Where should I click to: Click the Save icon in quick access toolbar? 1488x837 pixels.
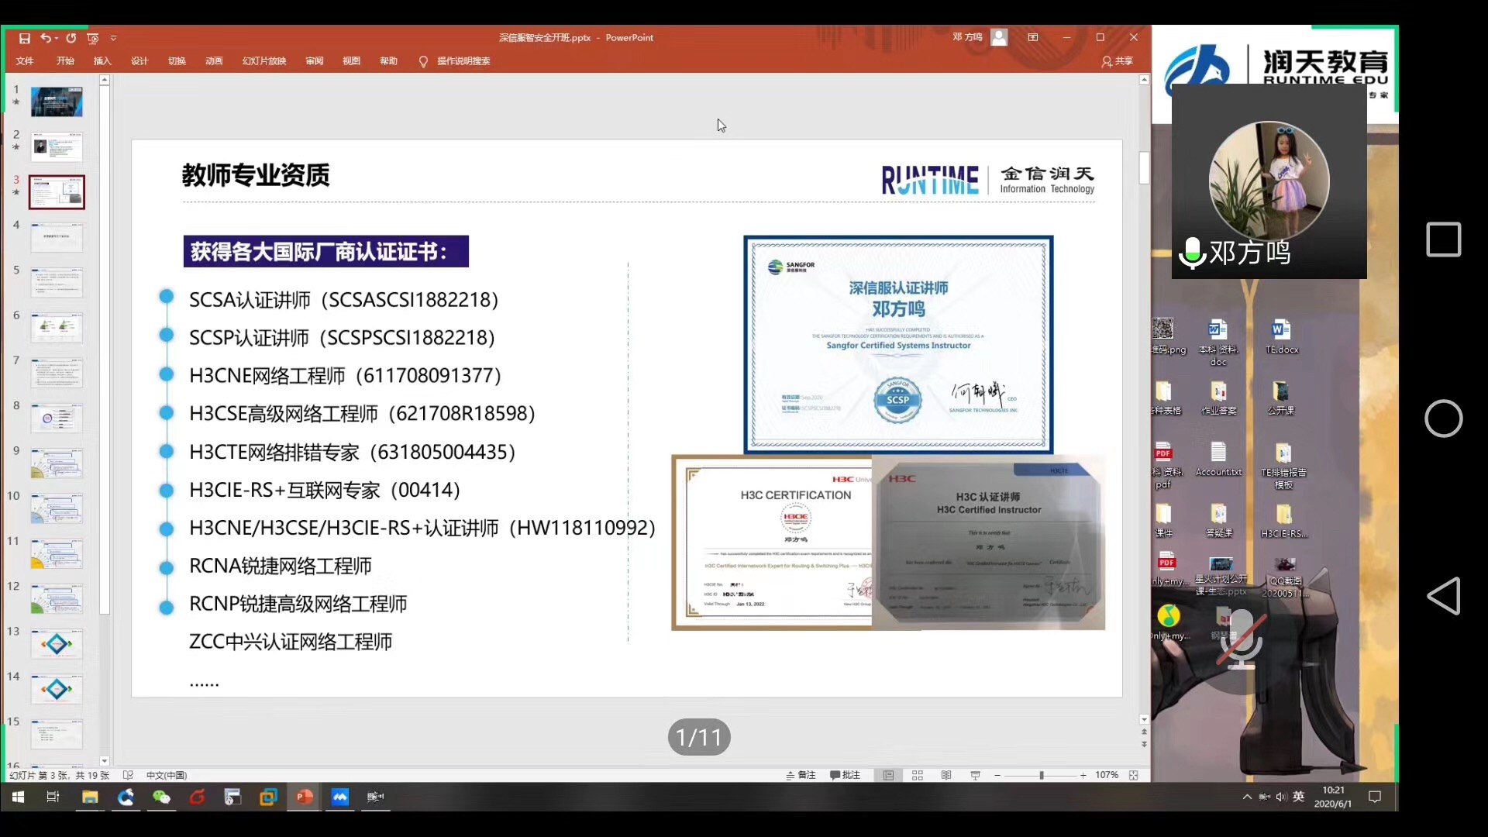click(24, 38)
